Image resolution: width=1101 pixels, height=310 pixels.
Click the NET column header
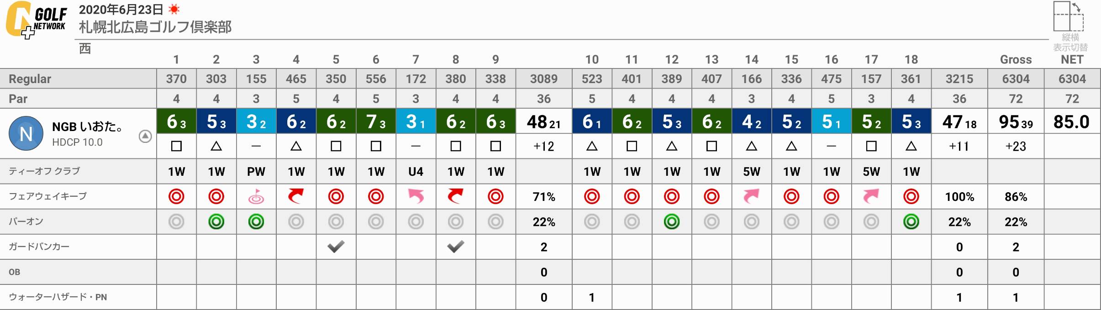click(1072, 59)
